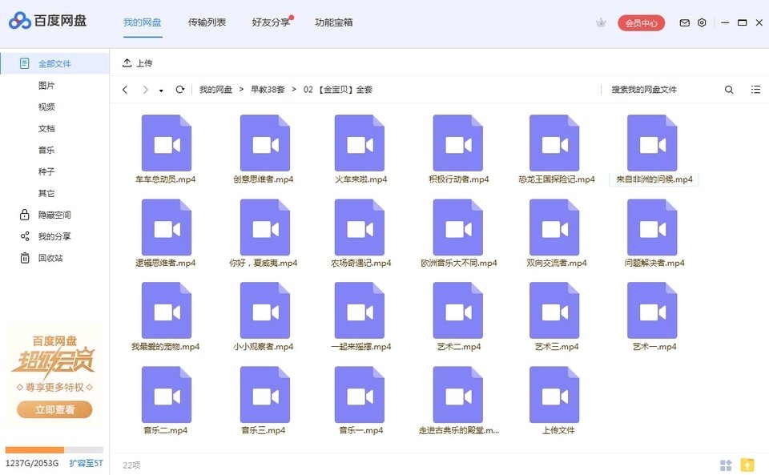This screenshot has width=769, height=475.
Task: Open 回收站 recycle bin
Action: tap(42, 258)
